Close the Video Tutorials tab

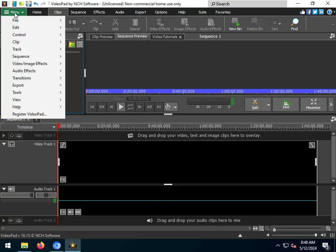click(x=180, y=37)
